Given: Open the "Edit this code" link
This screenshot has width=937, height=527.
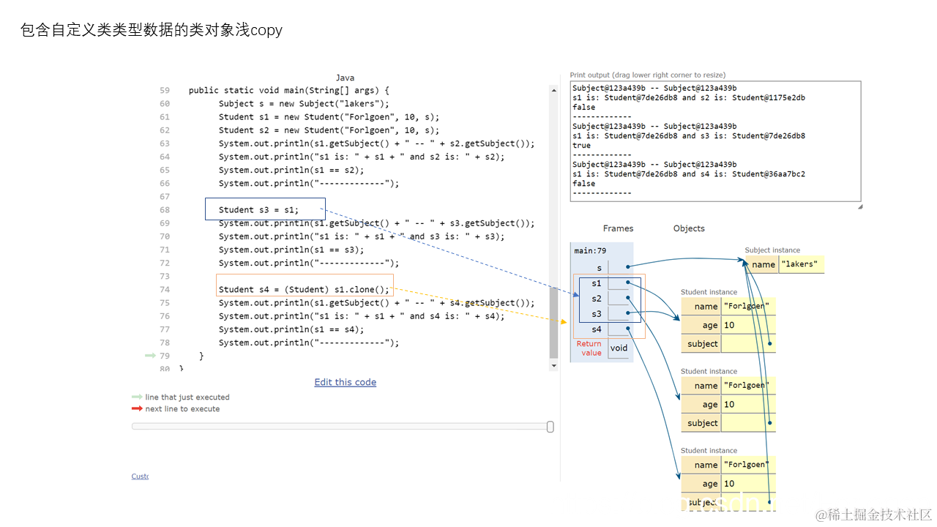Looking at the screenshot, I should click(x=345, y=382).
